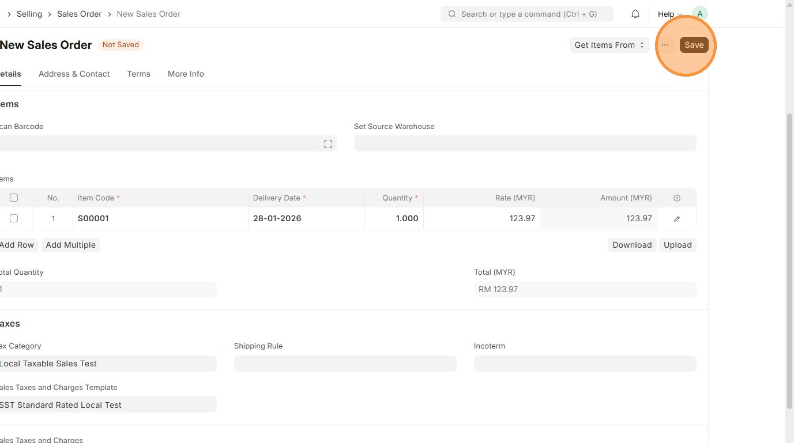The width and height of the screenshot is (794, 443).
Task: Click the Add Multiple button
Action: (x=70, y=245)
